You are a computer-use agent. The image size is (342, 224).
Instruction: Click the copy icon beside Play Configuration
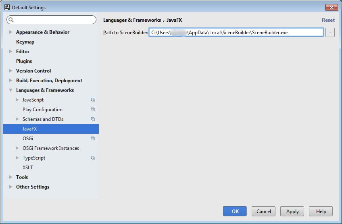click(93, 110)
